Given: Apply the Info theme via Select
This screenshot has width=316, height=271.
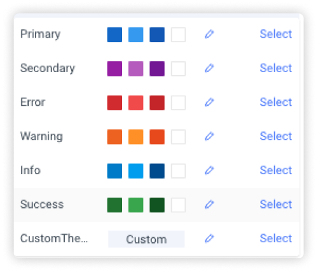Looking at the screenshot, I should [x=276, y=170].
